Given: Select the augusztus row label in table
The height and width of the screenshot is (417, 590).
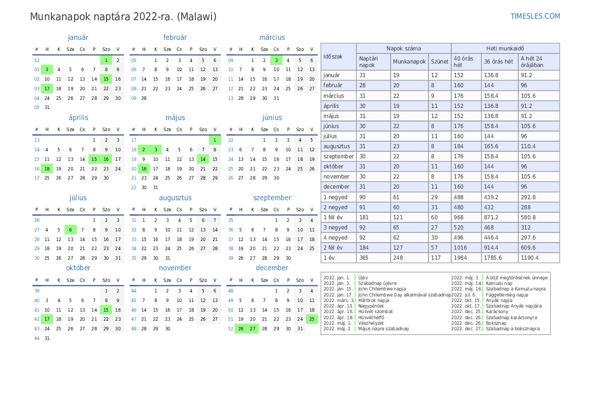Looking at the screenshot, I should pos(337,146).
